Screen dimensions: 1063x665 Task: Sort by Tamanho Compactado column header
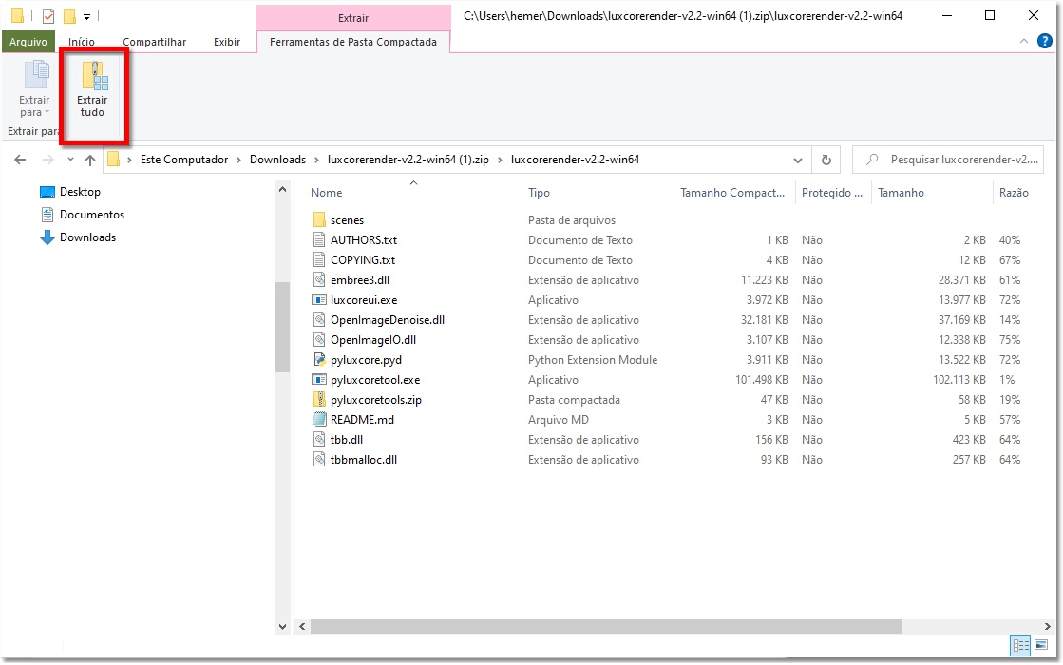[x=734, y=193]
